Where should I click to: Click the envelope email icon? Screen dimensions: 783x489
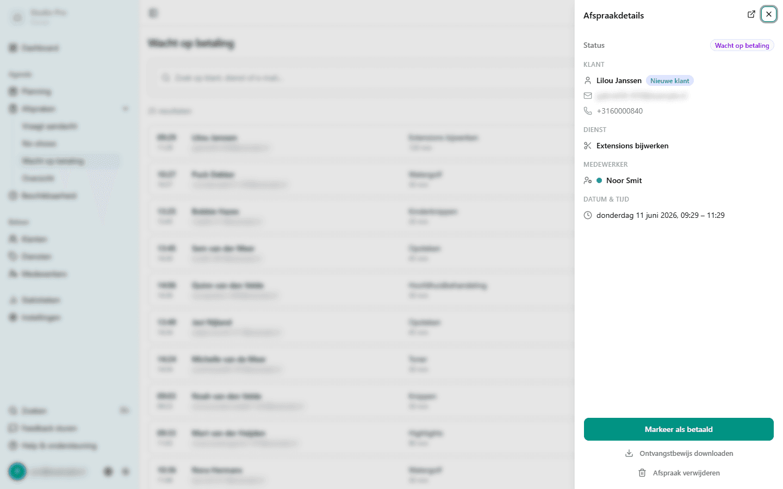pyautogui.click(x=588, y=96)
